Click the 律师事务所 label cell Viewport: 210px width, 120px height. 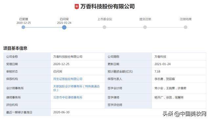point(27,97)
